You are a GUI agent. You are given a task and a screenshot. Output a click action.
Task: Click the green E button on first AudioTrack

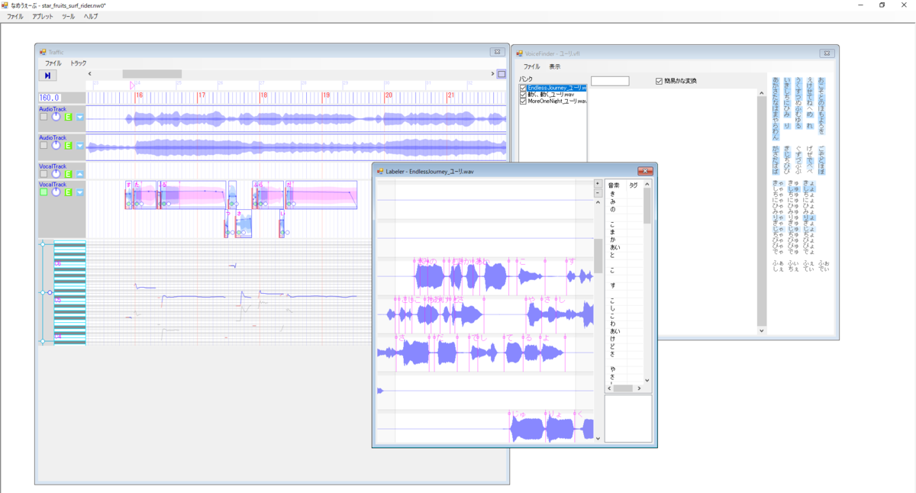tap(68, 117)
